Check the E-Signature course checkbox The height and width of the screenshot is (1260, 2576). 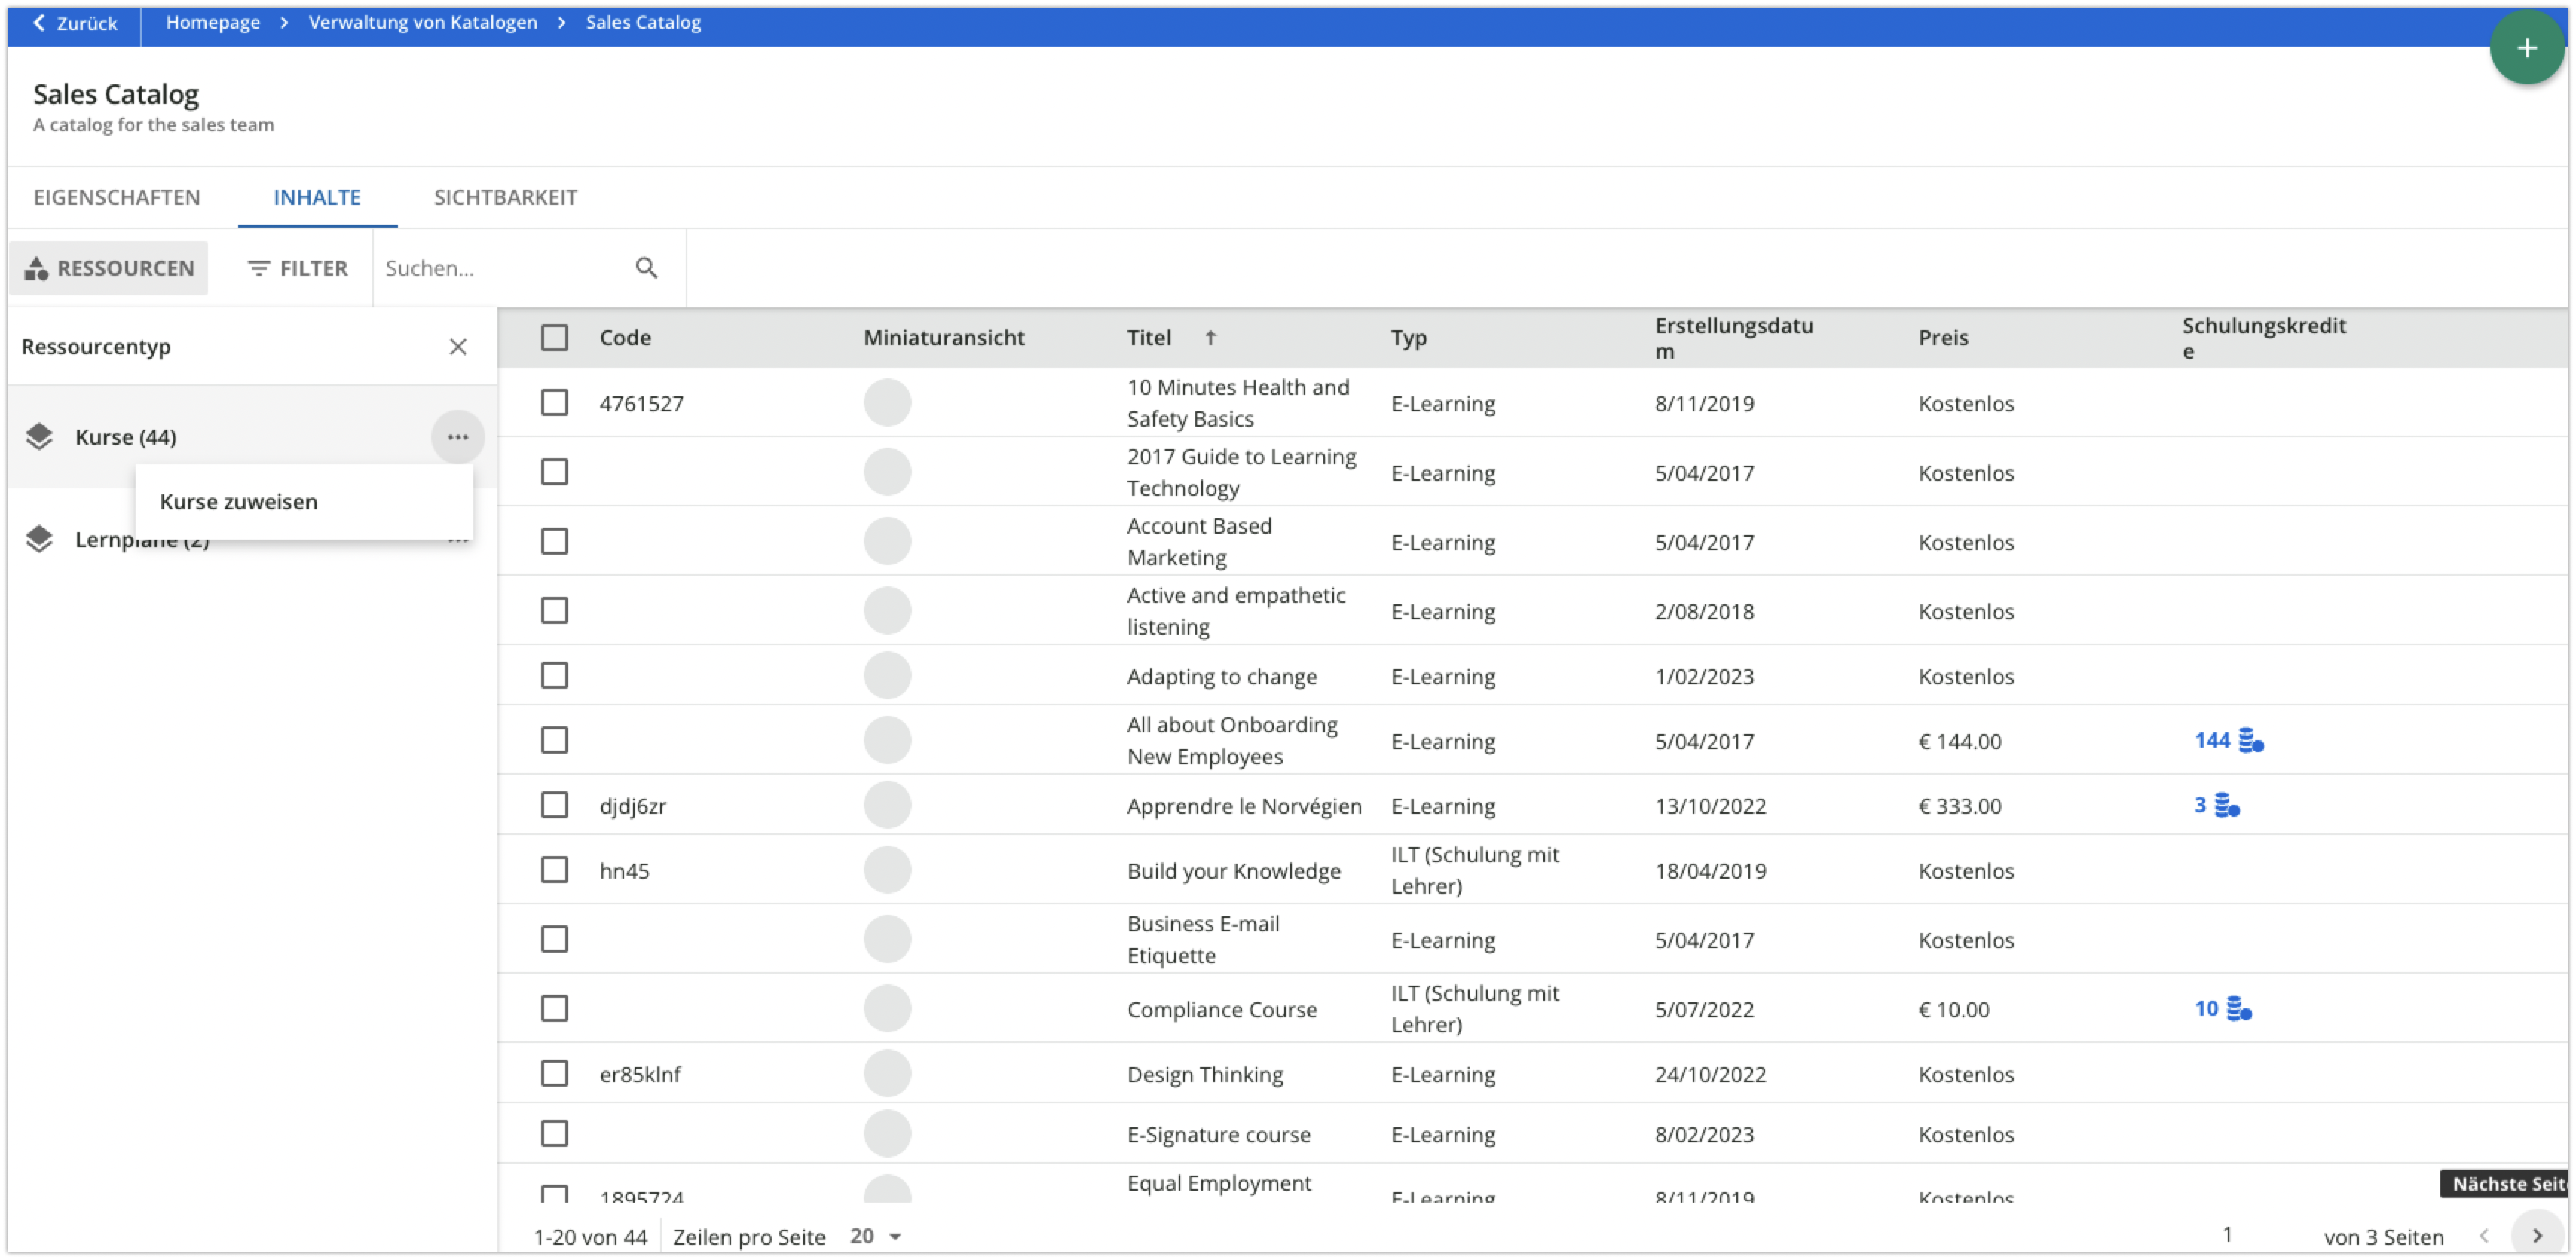554,1134
